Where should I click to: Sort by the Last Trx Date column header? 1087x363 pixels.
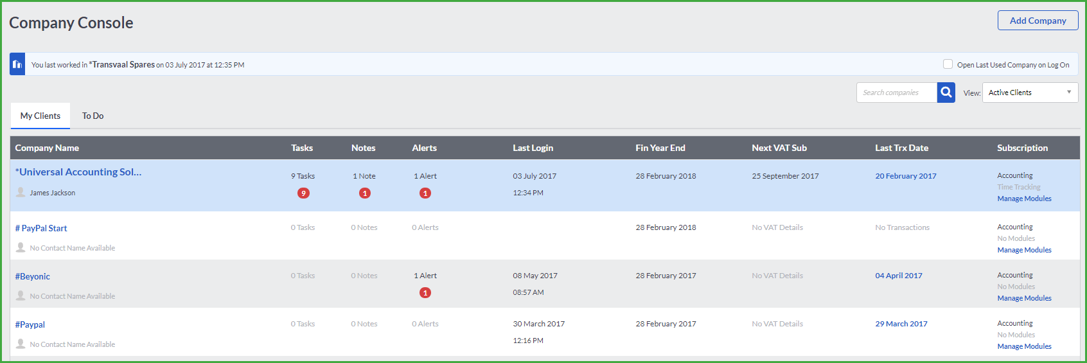901,148
